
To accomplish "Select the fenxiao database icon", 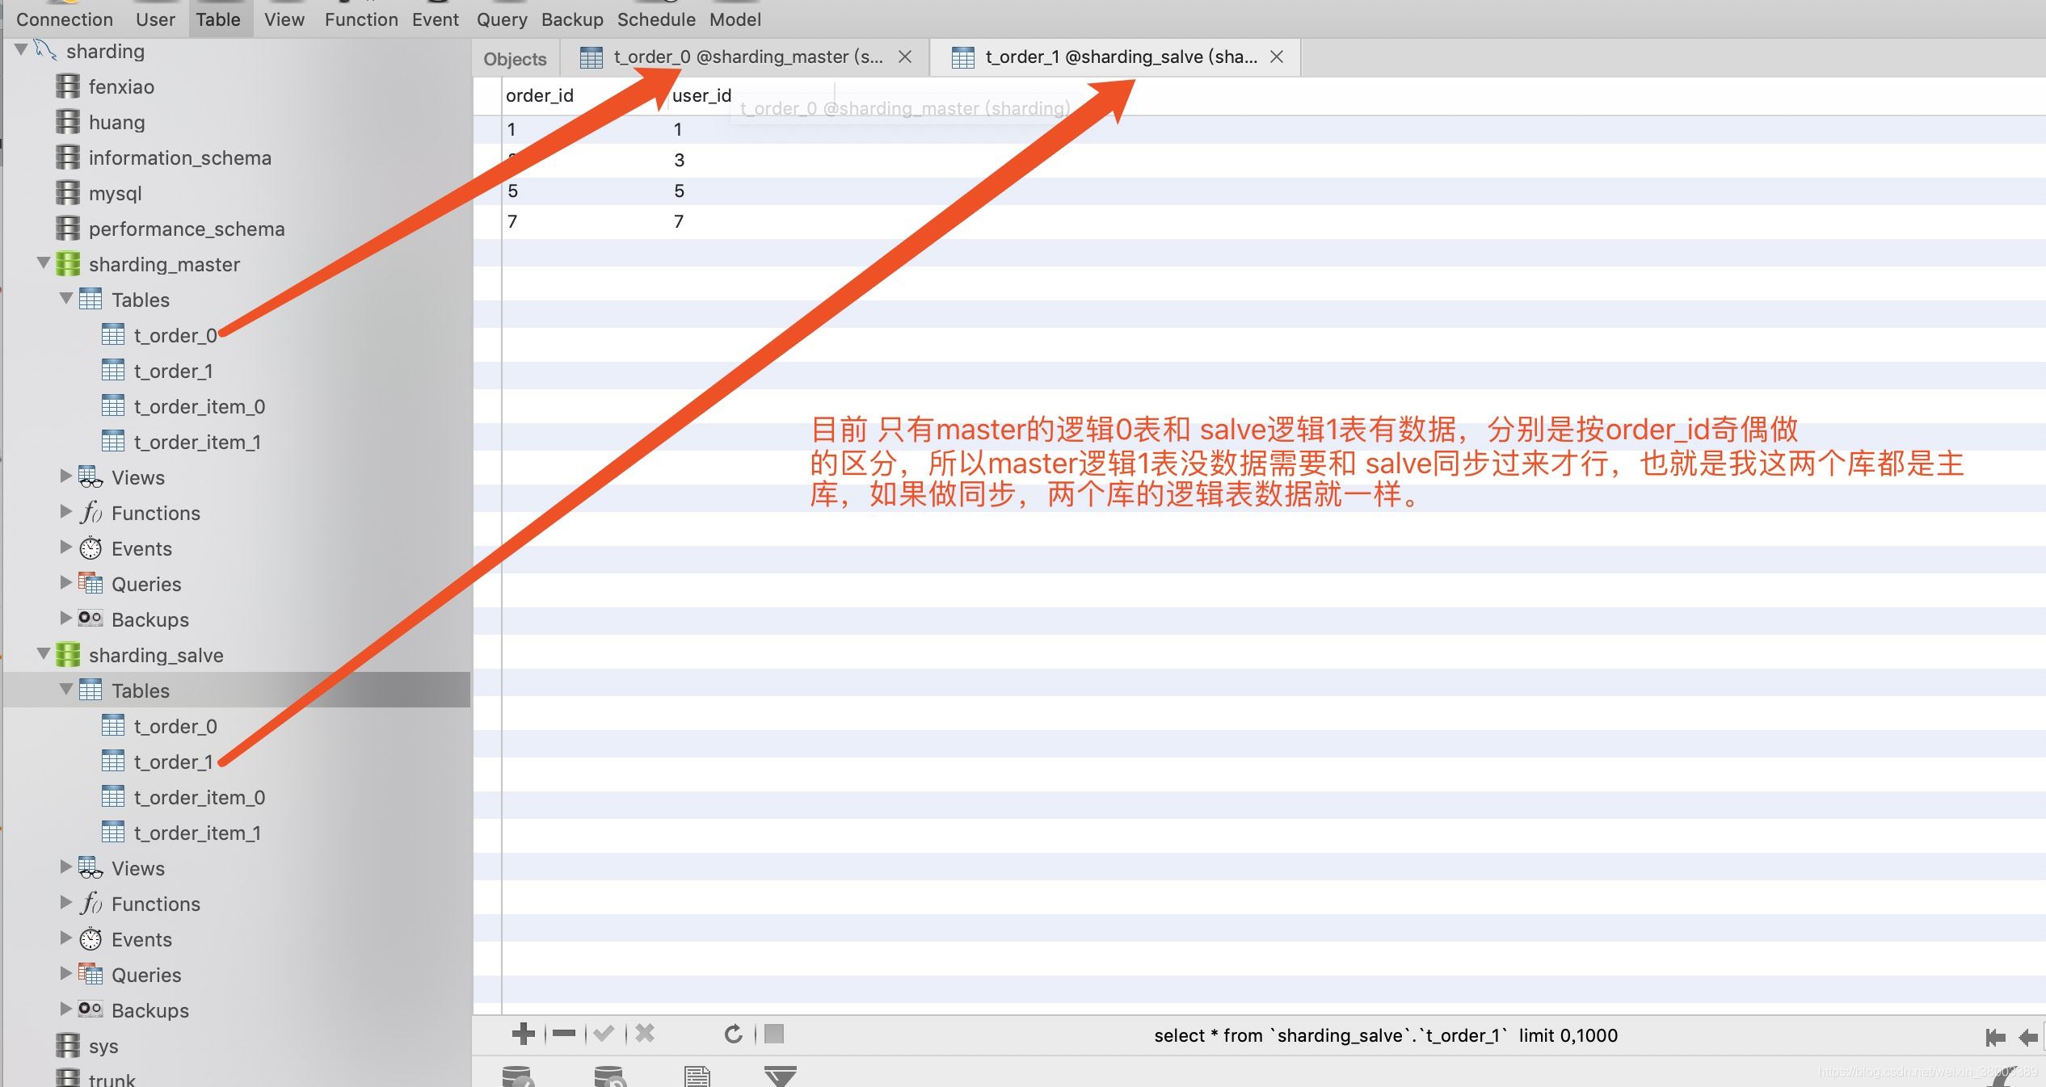I will tap(68, 86).
